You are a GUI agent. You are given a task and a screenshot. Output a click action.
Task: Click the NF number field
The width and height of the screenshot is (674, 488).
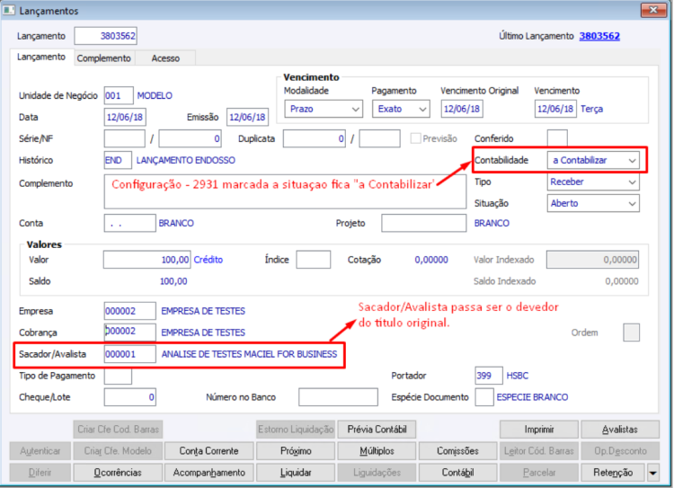[x=190, y=138]
